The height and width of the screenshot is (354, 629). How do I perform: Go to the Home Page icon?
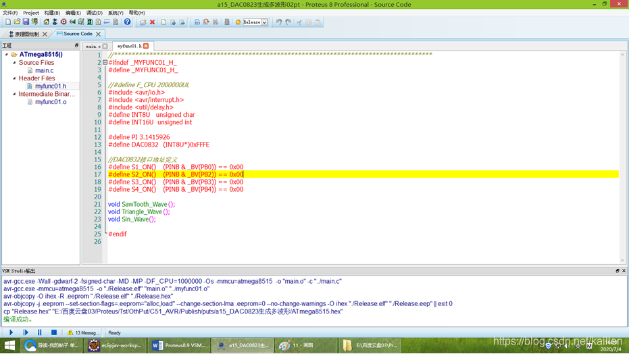[x=46, y=22]
